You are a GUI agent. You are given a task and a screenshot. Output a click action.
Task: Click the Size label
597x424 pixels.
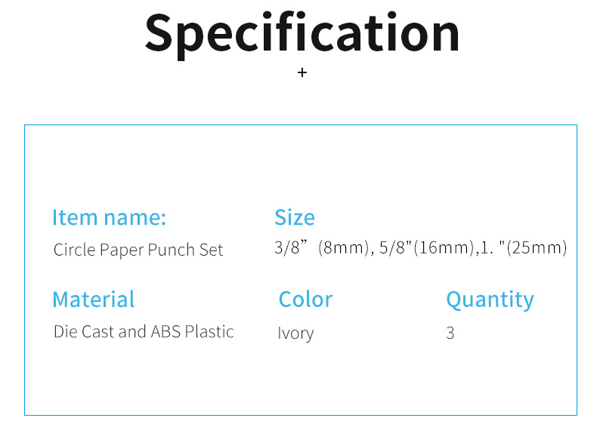tap(295, 217)
